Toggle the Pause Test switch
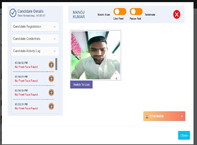This screenshot has width=197, height=145. tap(136, 12)
